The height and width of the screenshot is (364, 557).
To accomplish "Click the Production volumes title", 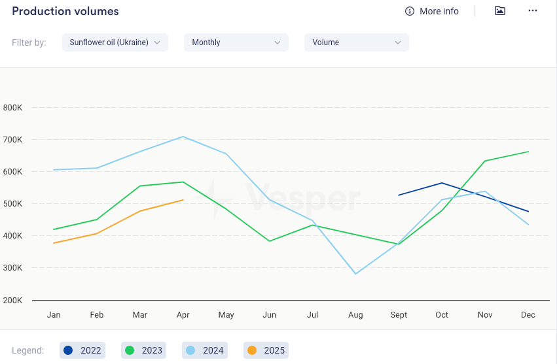I will pyautogui.click(x=65, y=11).
